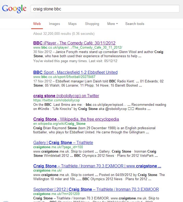The image size is (183, 202).
Task: Click the Janice Forsyth snippet text
Action: coord(98,54)
